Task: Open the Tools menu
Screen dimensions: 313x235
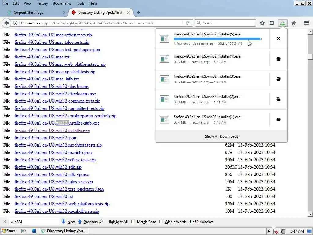Action: [x=80, y=3]
